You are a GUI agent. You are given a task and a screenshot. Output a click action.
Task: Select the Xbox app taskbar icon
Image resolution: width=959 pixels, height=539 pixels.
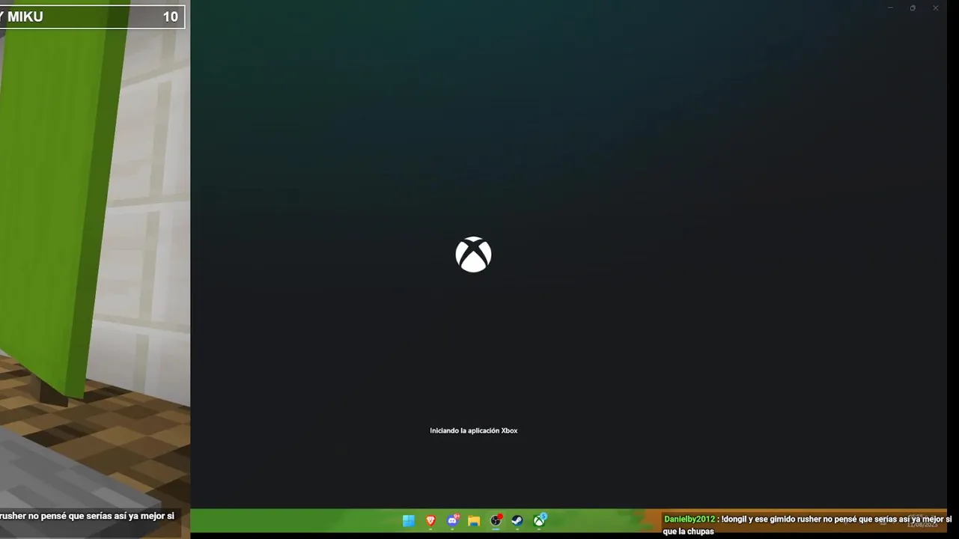tap(539, 520)
